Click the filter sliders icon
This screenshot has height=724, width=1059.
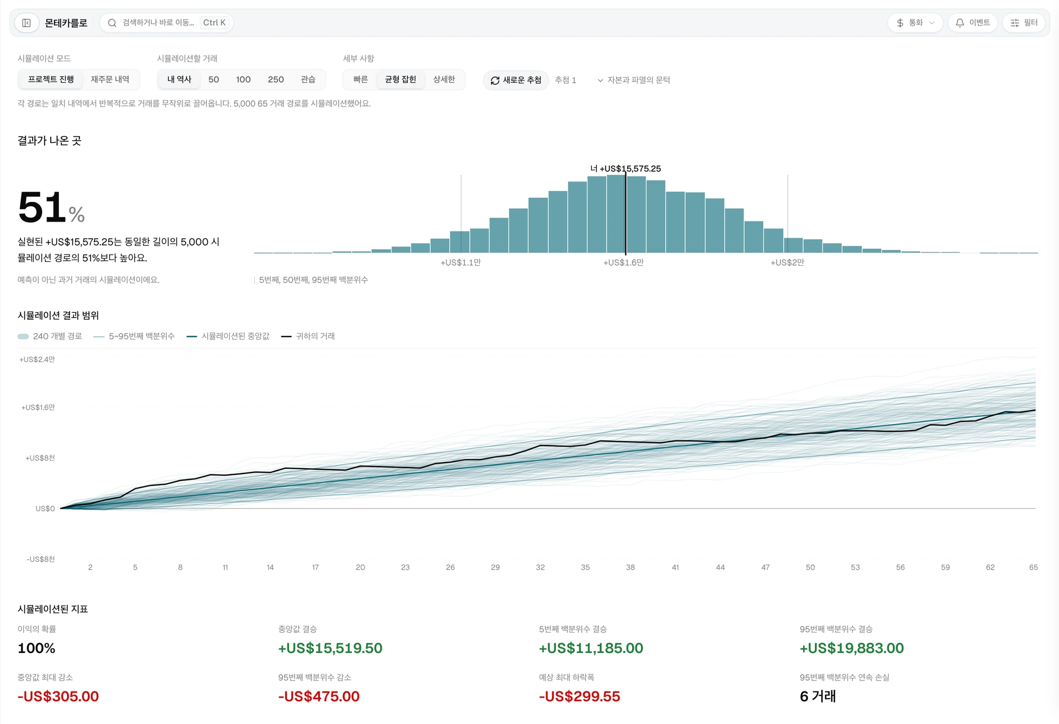(1015, 23)
